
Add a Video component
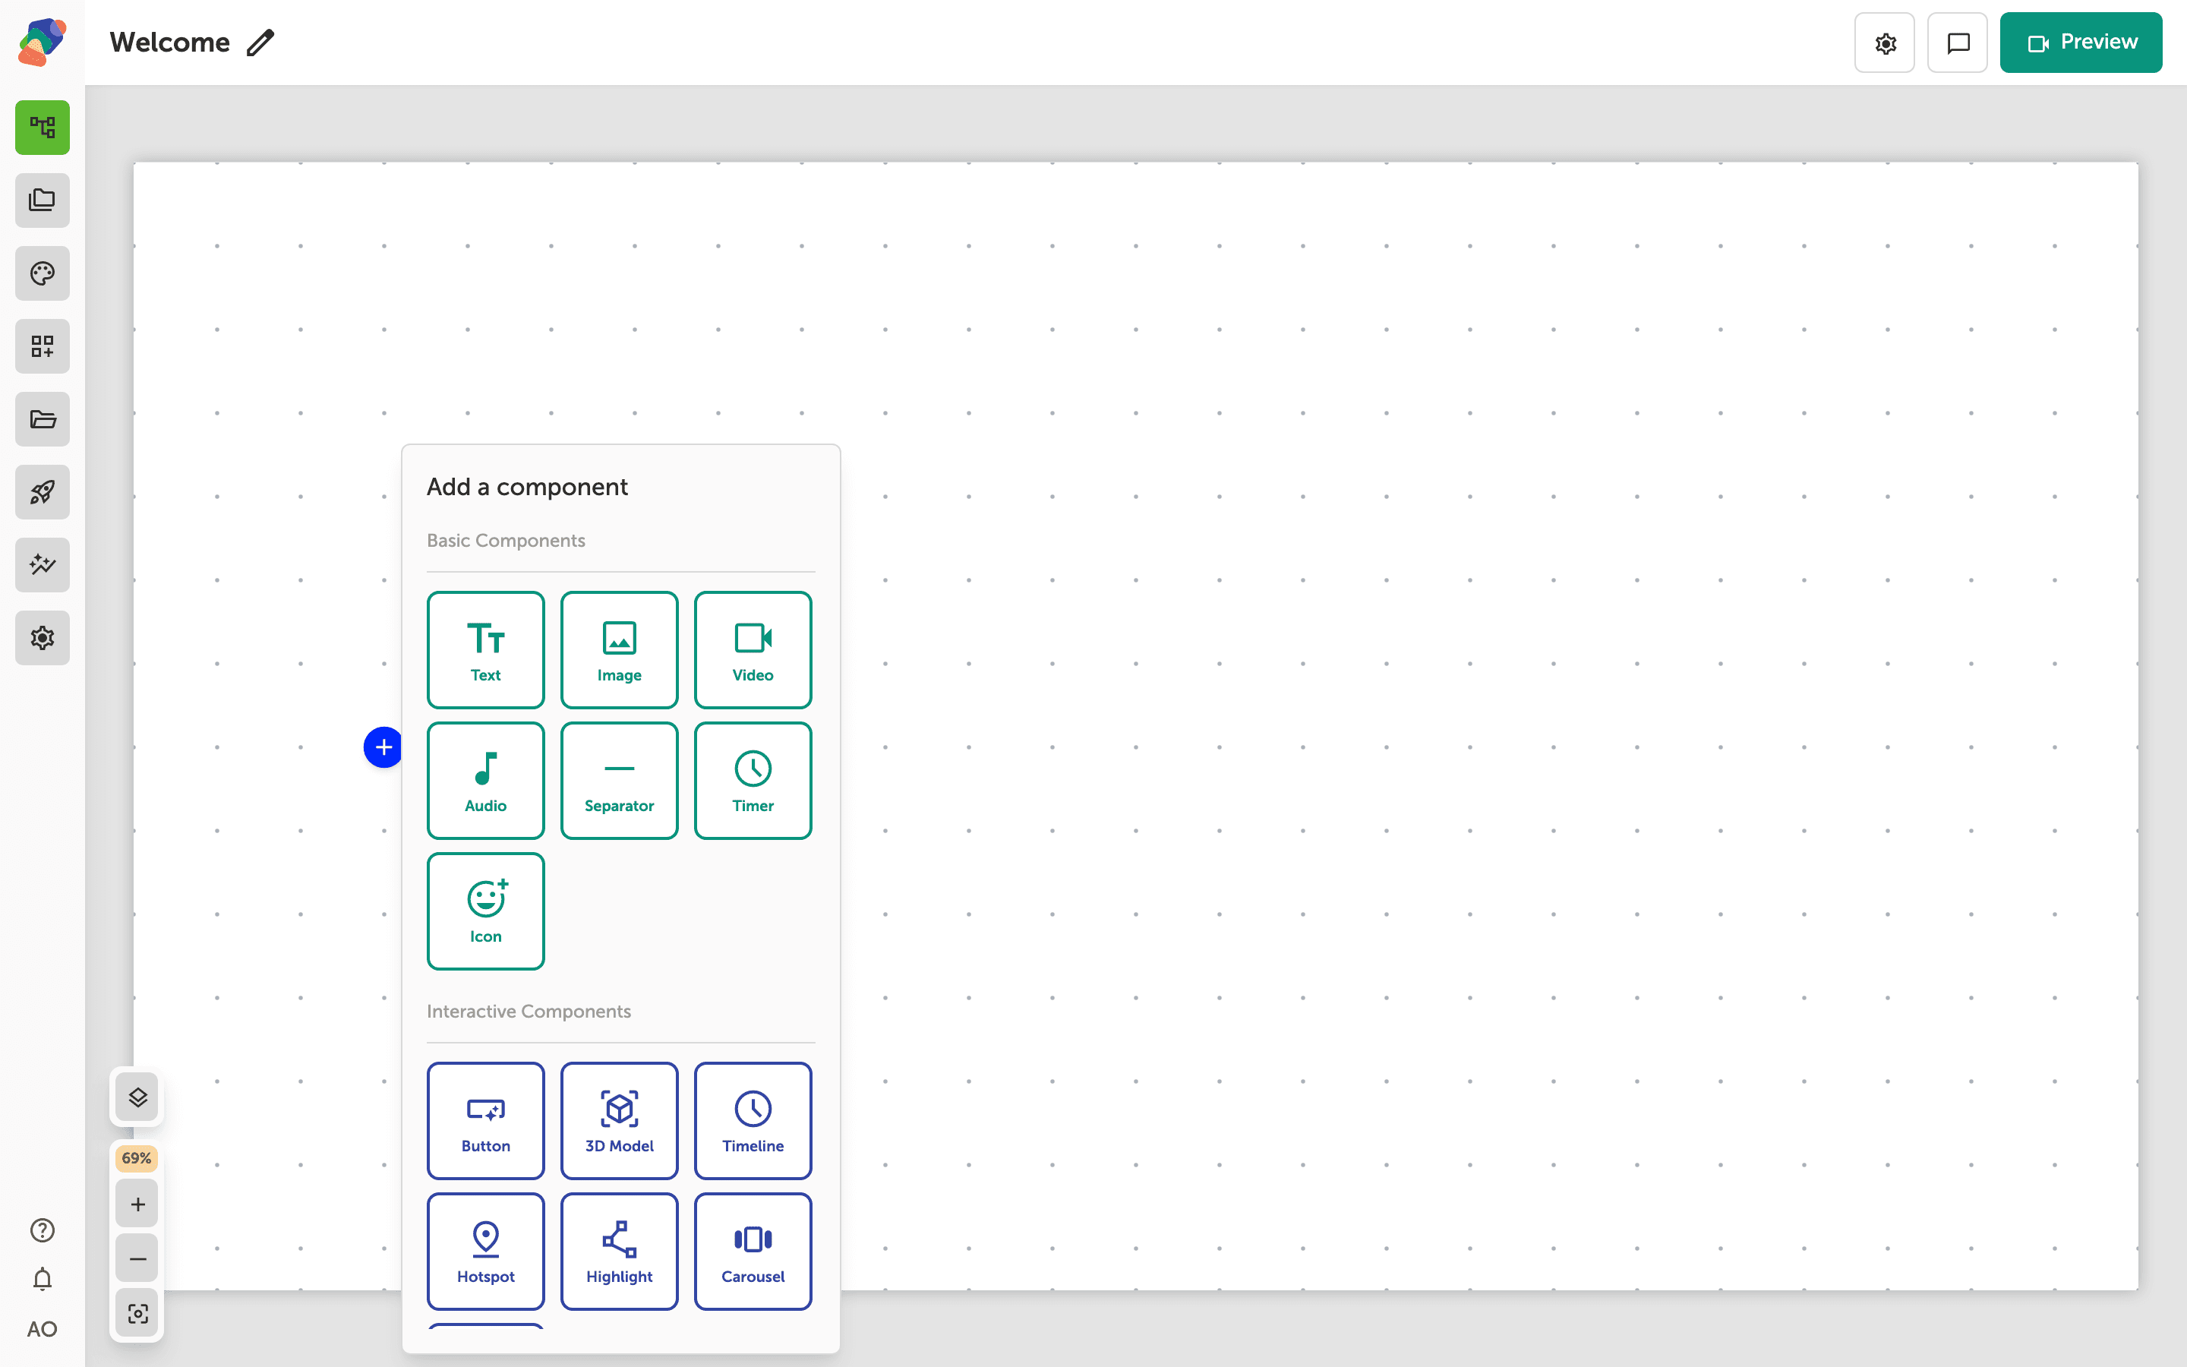click(753, 649)
